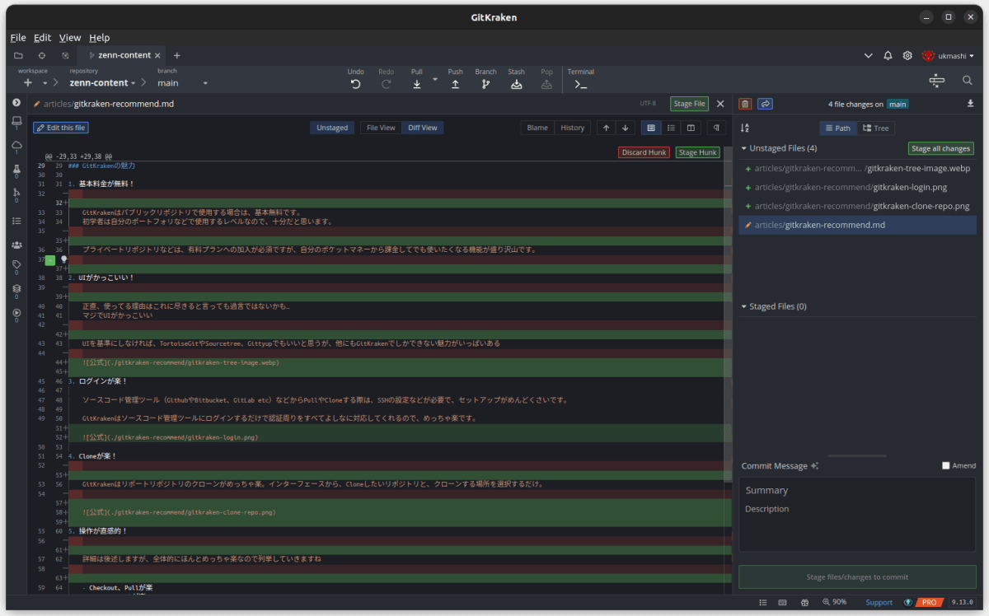Screen dimensions: 989x616
Task: Check the Amend checkbox
Action: (946, 466)
